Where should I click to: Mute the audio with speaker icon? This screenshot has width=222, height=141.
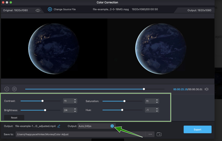(206, 89)
